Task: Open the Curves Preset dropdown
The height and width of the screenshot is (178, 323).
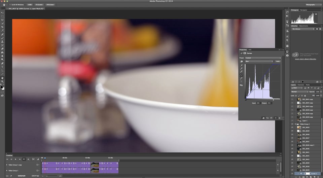Action: click(x=263, y=58)
